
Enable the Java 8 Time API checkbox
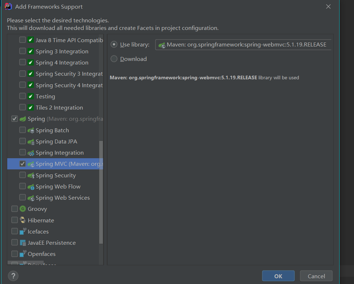click(22, 40)
